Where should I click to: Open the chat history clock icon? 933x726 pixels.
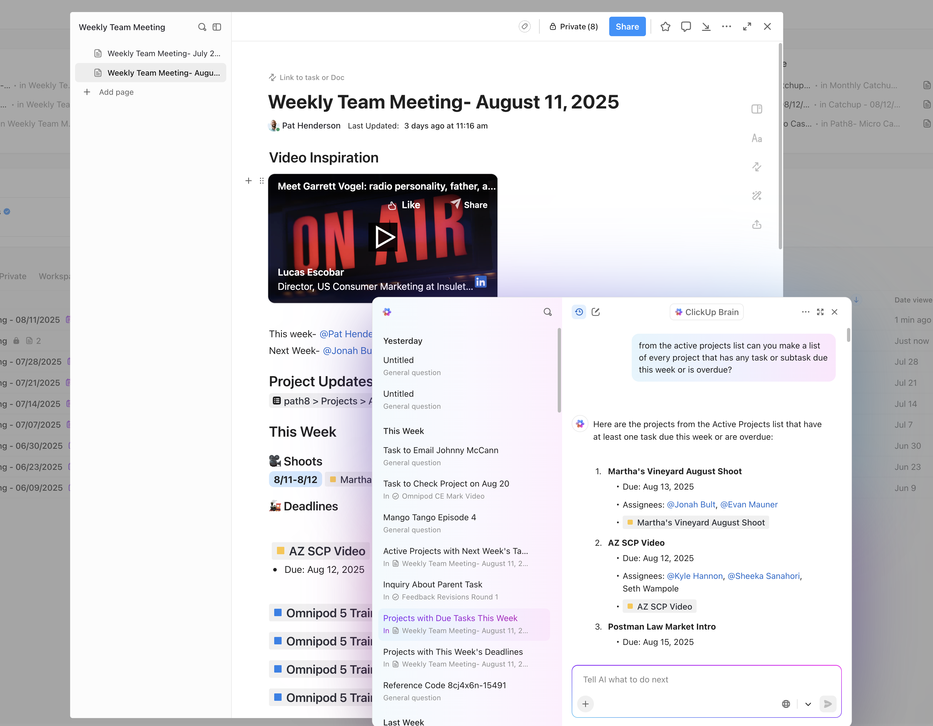tap(579, 312)
